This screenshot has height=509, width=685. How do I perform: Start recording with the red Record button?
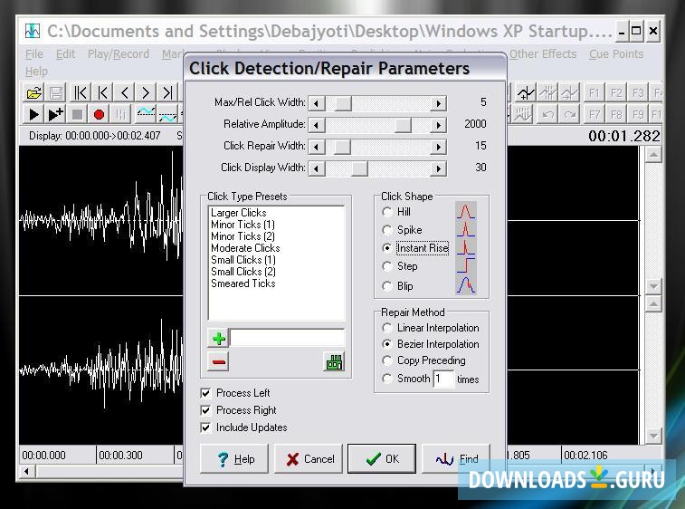100,114
